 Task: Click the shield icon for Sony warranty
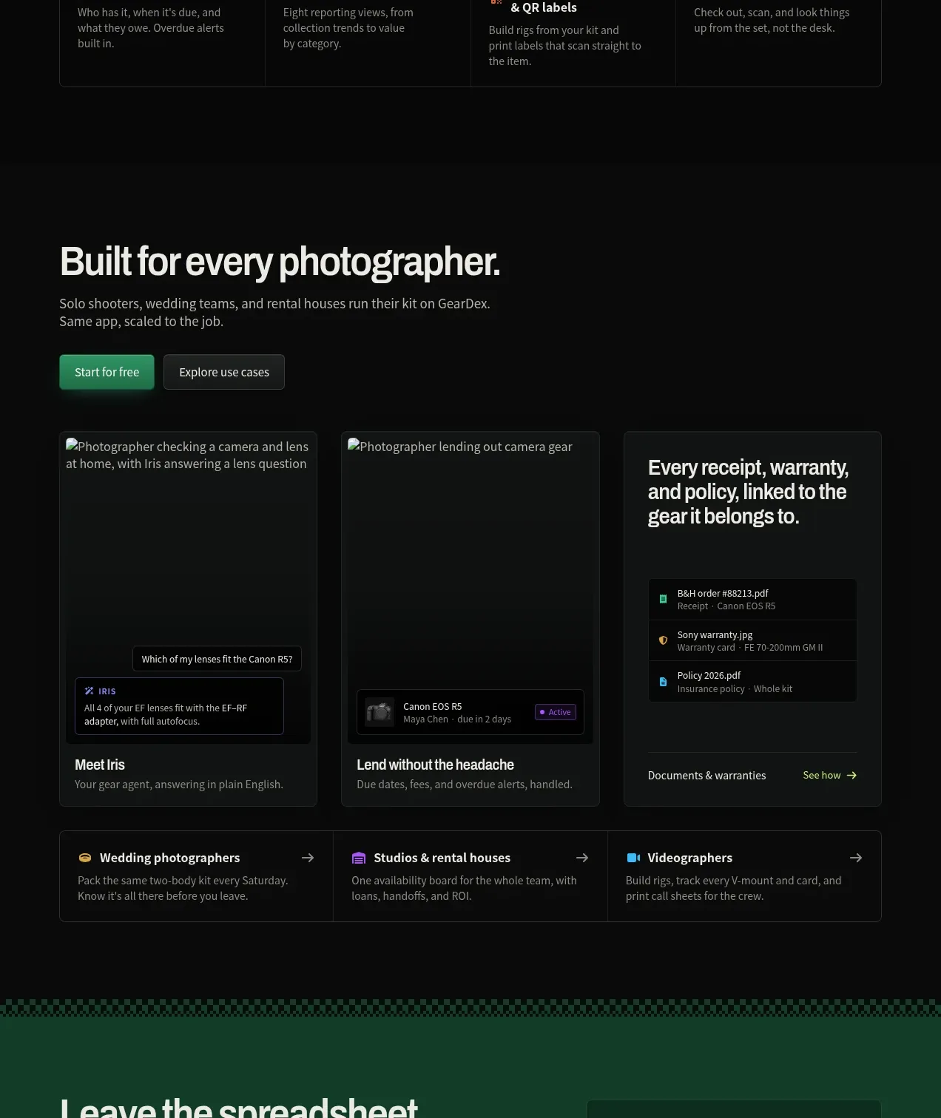coord(663,640)
